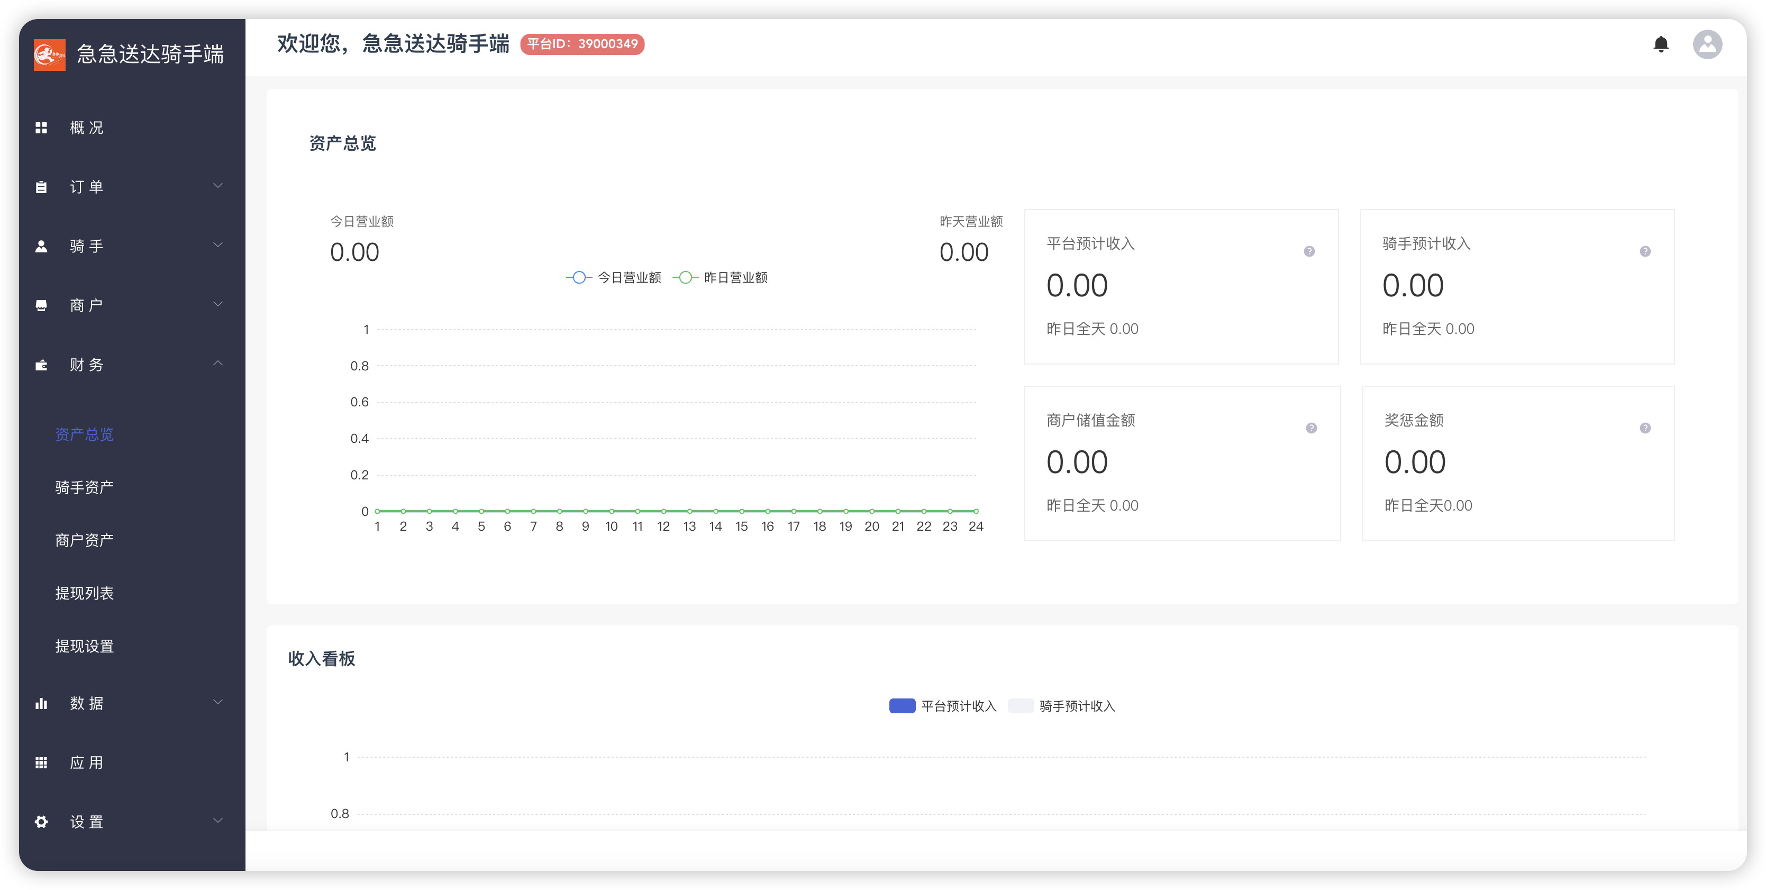Click the help icon beside 商户储值金额
Screen dimensions: 1766x890
coord(1311,429)
